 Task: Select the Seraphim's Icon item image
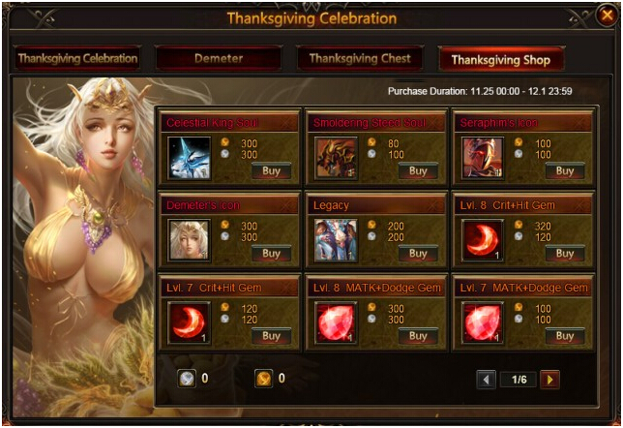[x=483, y=158]
